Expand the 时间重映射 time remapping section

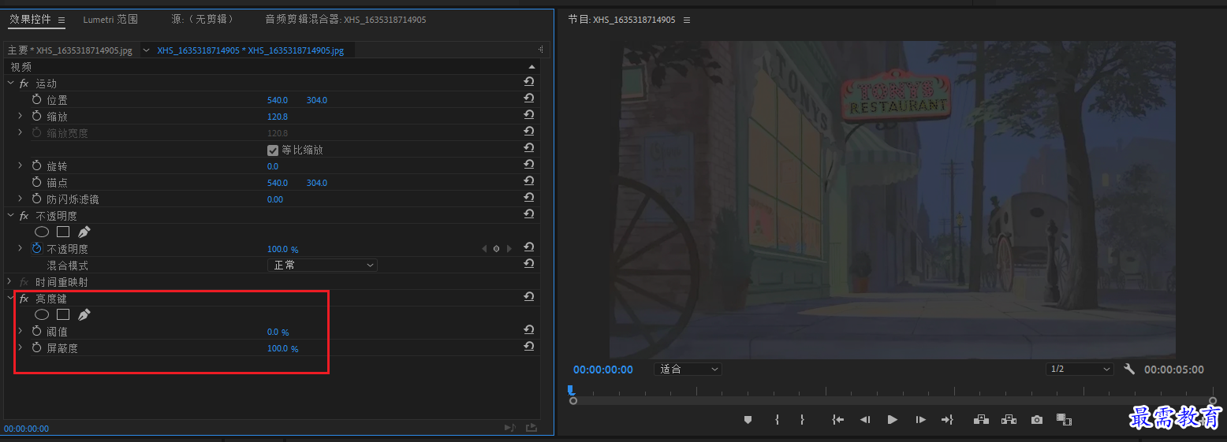10,281
